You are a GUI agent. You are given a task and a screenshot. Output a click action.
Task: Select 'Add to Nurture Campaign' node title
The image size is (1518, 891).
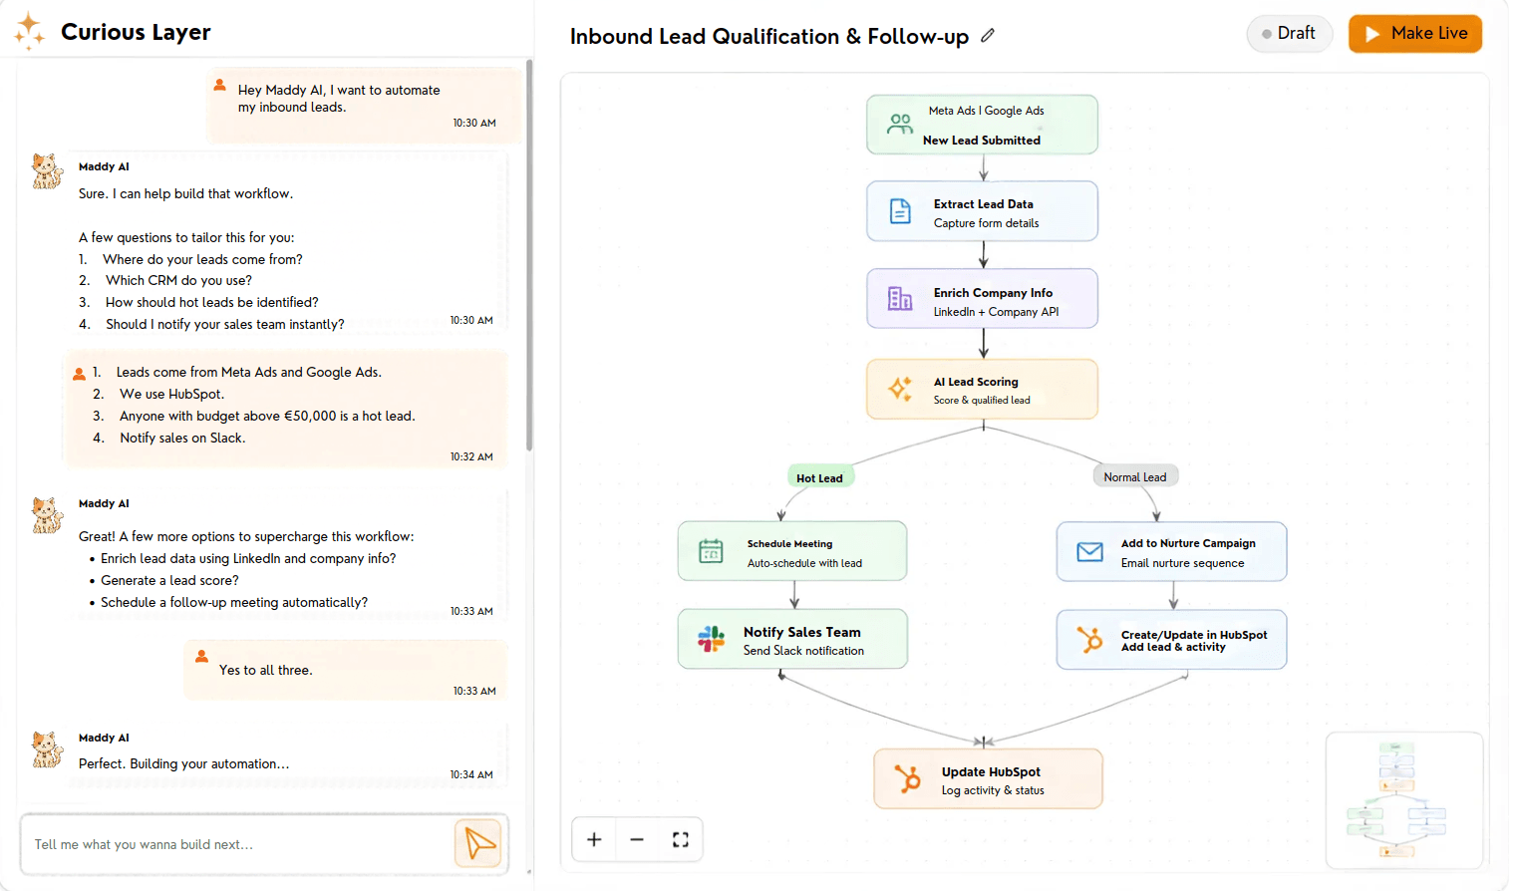coord(1188,543)
